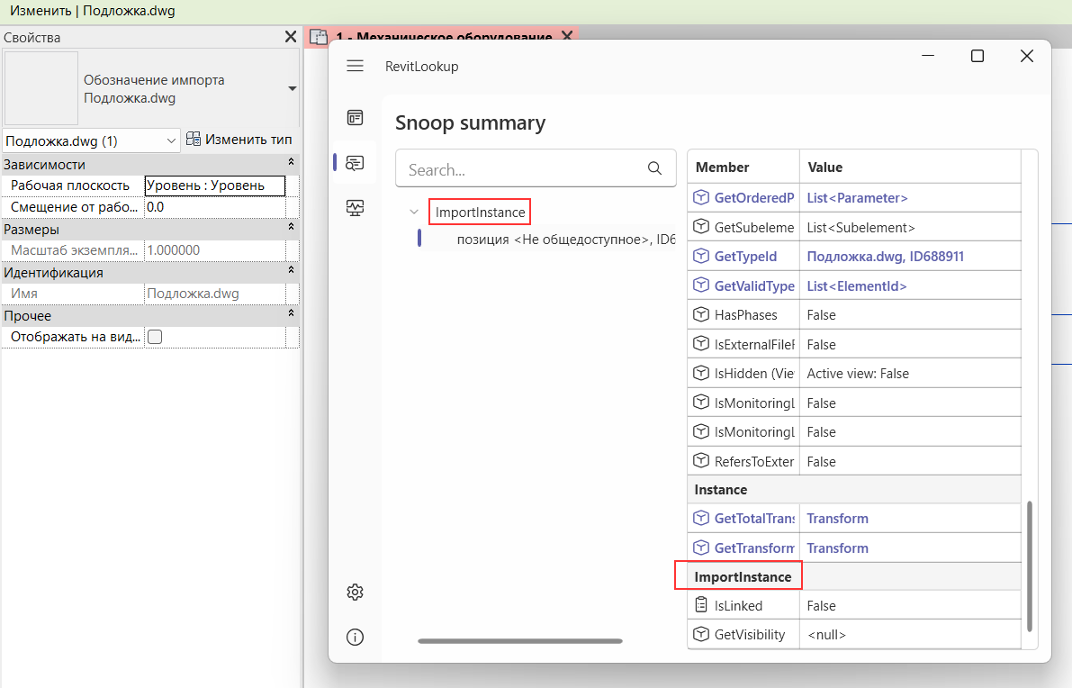The image size is (1072, 688).
Task: Open the type selector dropdown arrow
Action: 292,88
